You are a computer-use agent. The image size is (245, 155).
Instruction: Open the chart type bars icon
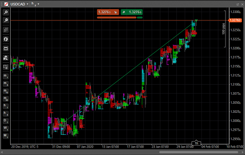tap(6, 30)
